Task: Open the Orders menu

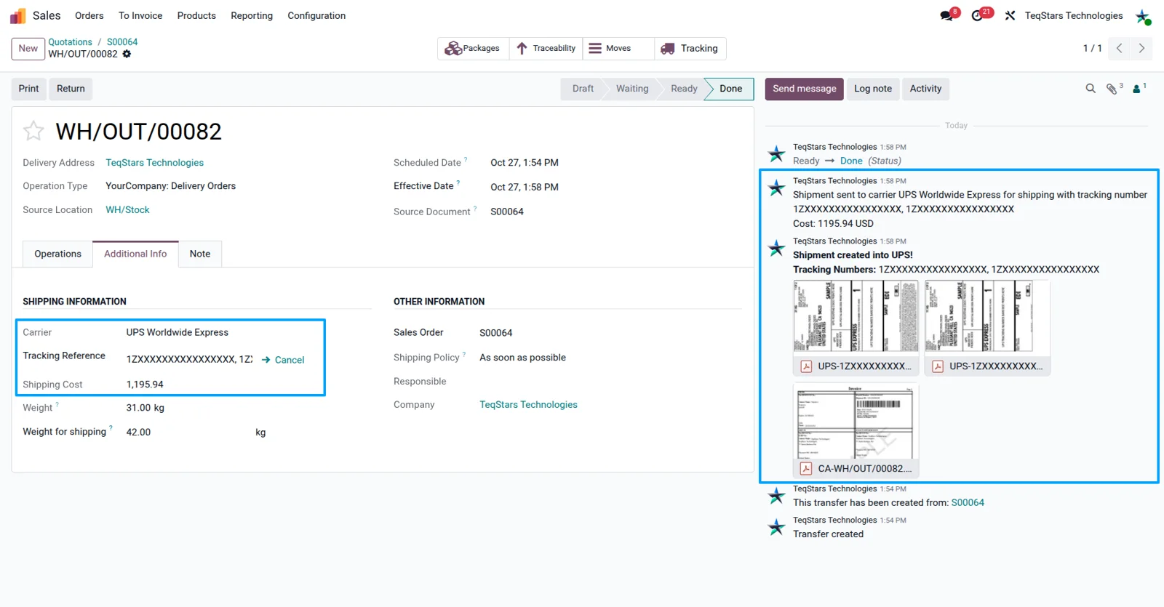Action: click(89, 16)
